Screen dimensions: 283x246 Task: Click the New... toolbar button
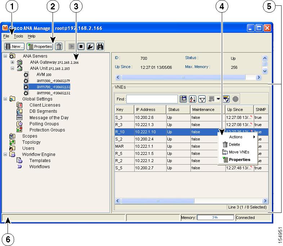pos(14,46)
